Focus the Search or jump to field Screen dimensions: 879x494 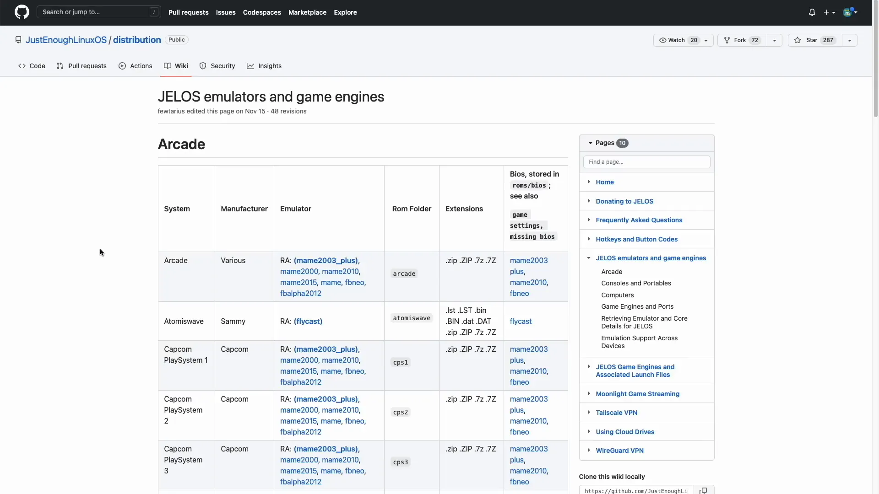pyautogui.click(x=99, y=12)
